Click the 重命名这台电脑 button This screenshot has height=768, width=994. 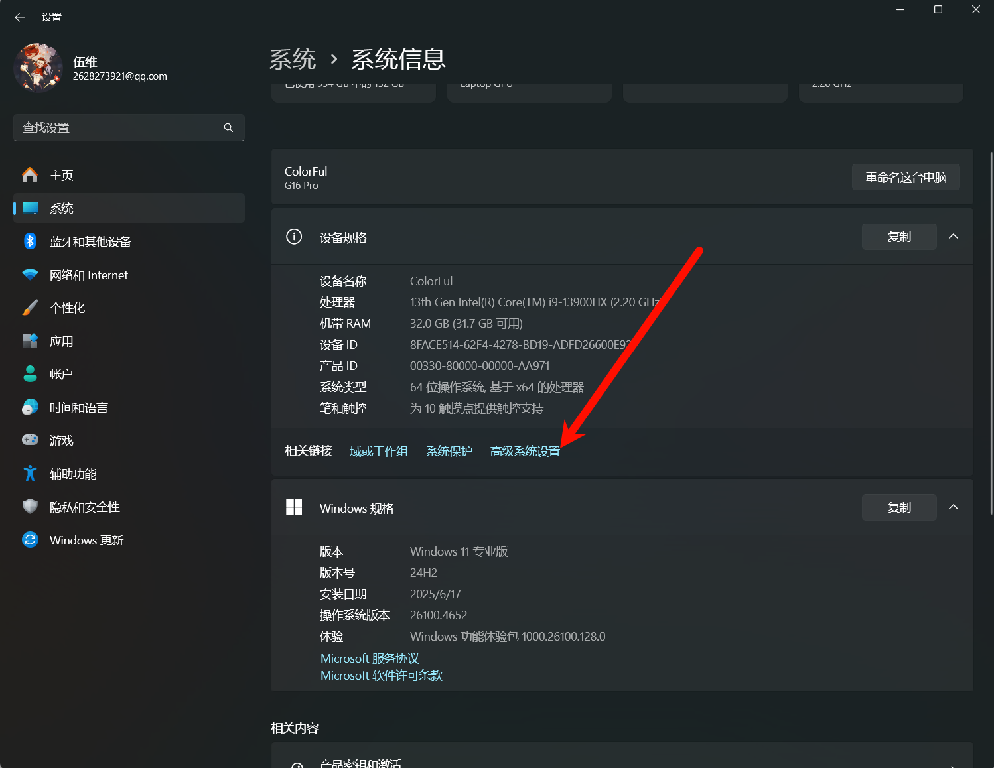906,177
